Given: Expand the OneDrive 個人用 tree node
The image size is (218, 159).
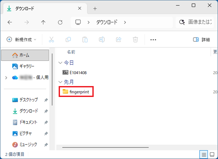Looking at the screenshot, I should coord(6,78).
